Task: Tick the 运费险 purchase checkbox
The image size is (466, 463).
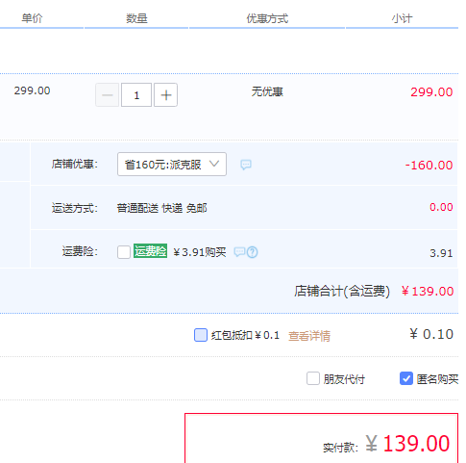Action: pyautogui.click(x=124, y=252)
